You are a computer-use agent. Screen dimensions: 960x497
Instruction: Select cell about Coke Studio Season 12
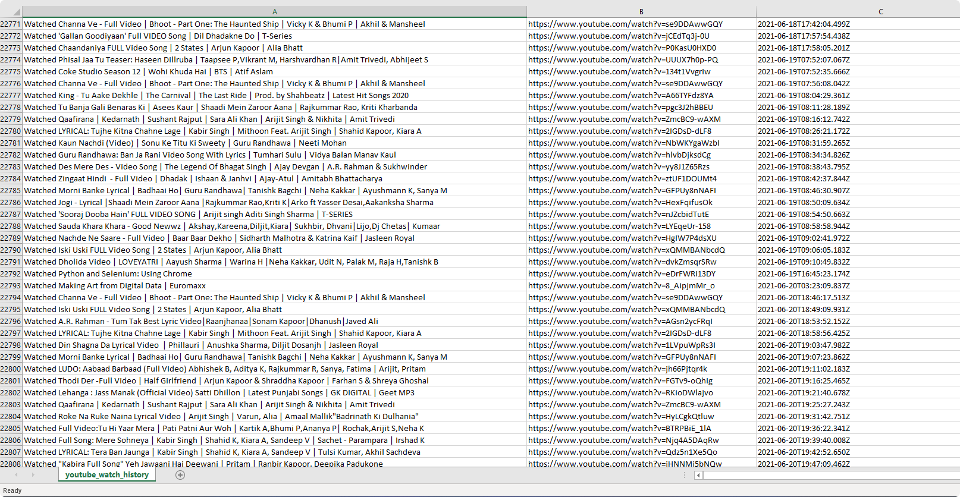coord(274,71)
